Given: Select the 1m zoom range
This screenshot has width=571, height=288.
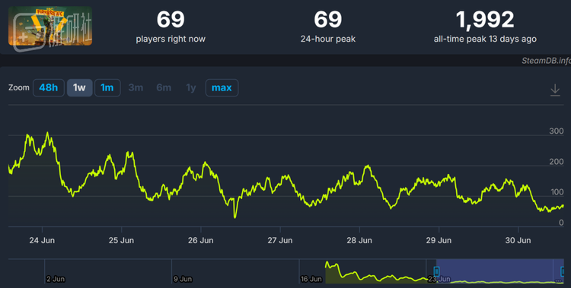Looking at the screenshot, I should 107,87.
